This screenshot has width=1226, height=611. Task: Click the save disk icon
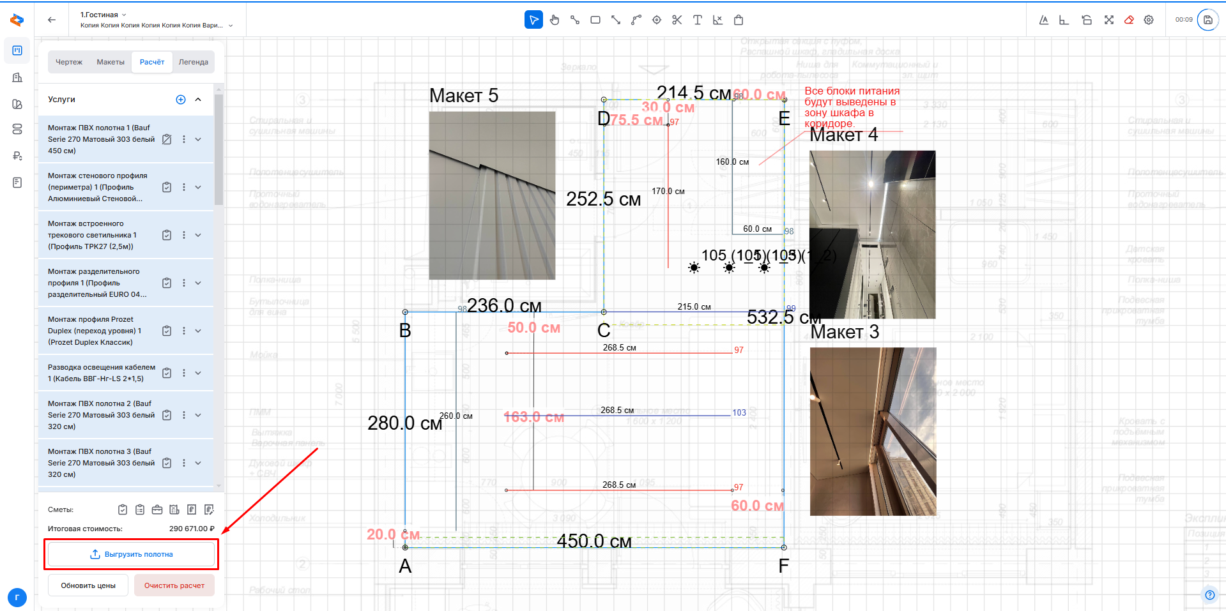pos(1207,20)
